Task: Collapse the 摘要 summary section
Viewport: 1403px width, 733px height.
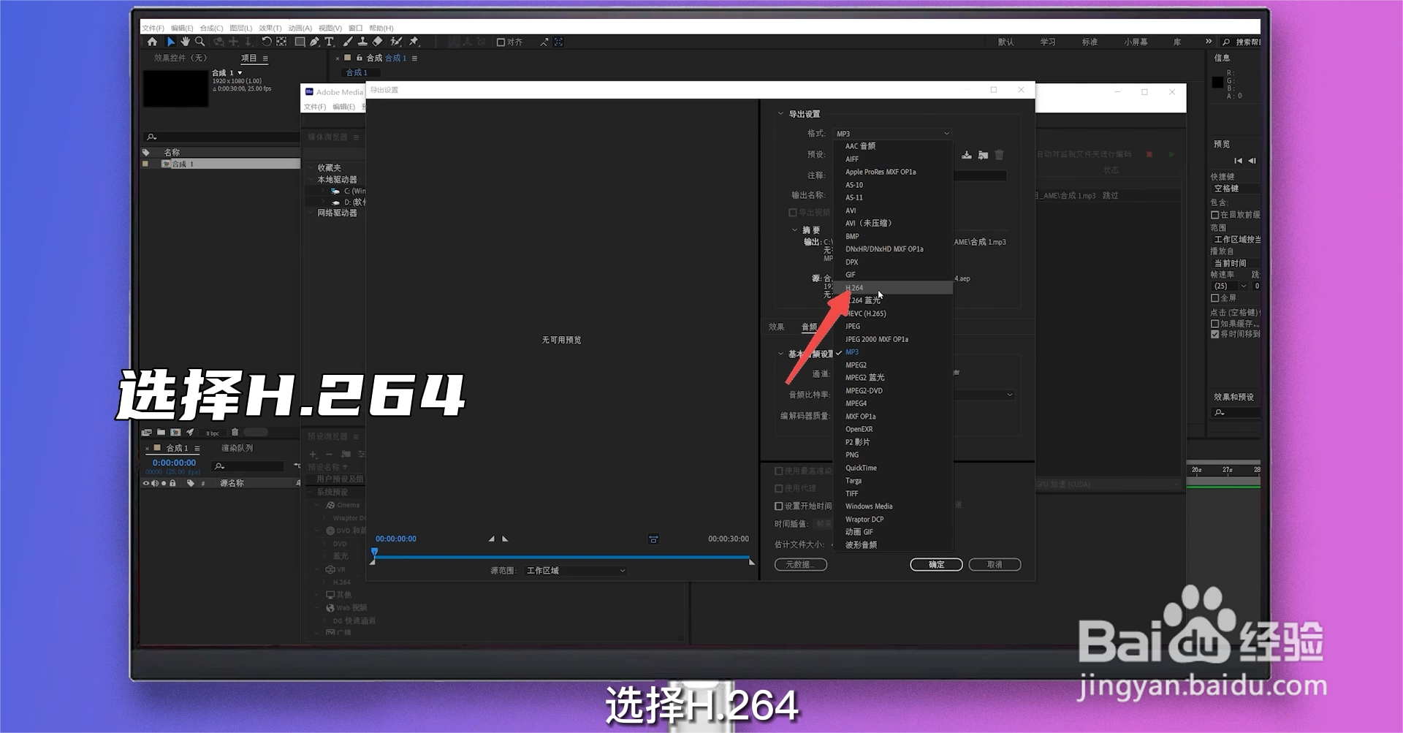Action: click(795, 230)
